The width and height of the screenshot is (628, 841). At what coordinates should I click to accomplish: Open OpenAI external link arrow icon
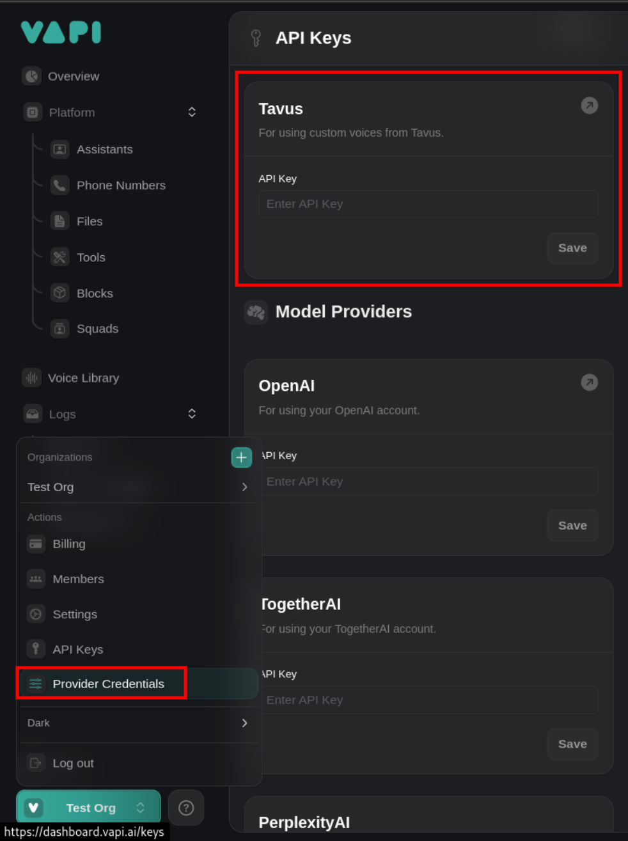[x=589, y=382]
